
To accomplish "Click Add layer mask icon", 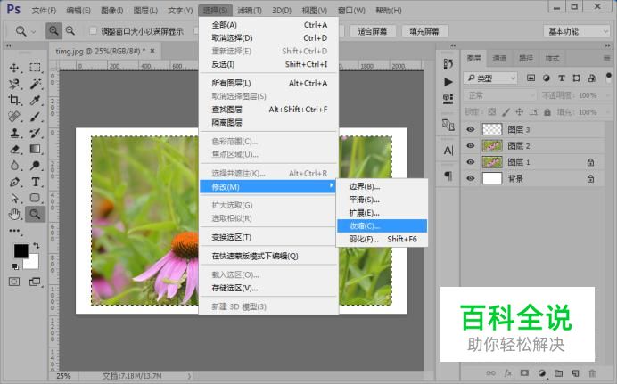I will [524, 373].
